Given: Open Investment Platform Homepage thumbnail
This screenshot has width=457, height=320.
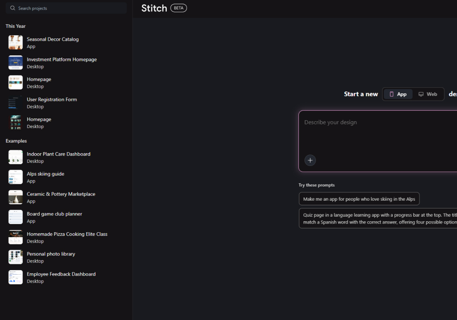Looking at the screenshot, I should point(16,63).
